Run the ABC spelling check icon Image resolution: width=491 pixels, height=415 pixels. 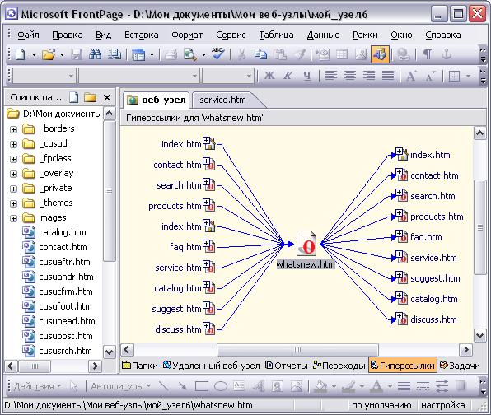point(218,54)
